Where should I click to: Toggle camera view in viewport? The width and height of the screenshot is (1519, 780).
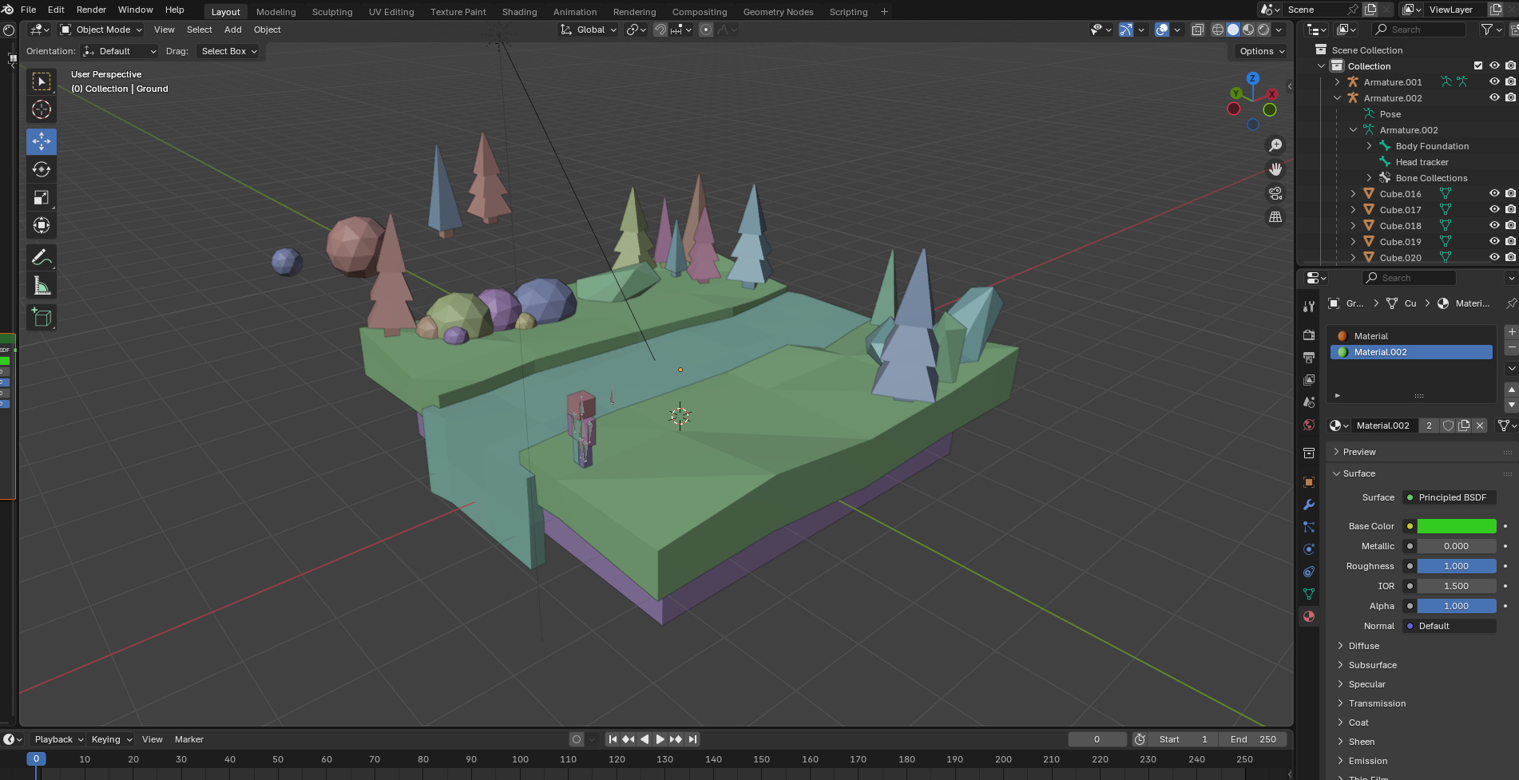pos(1275,193)
